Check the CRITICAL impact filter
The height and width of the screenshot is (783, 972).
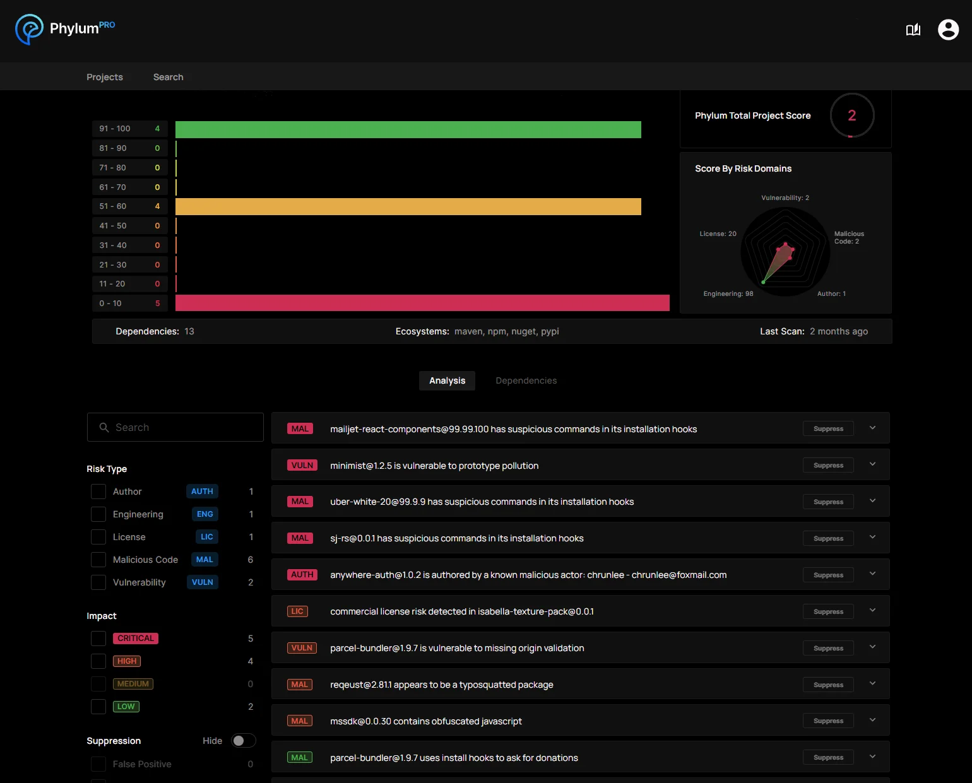click(98, 639)
